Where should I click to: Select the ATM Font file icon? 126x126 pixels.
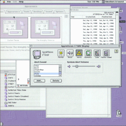click(x=6, y=75)
